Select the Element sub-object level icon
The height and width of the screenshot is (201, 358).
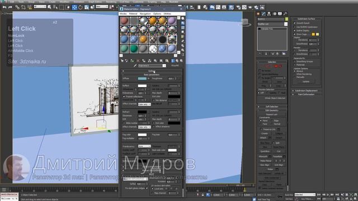point(280,66)
